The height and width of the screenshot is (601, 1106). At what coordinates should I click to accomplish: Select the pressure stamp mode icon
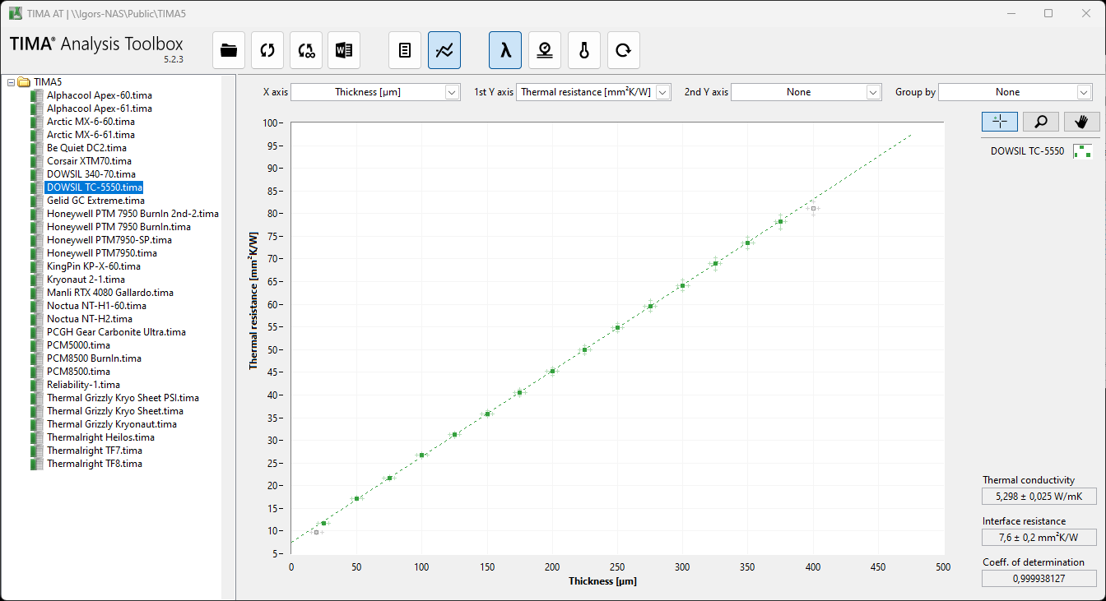(x=545, y=50)
